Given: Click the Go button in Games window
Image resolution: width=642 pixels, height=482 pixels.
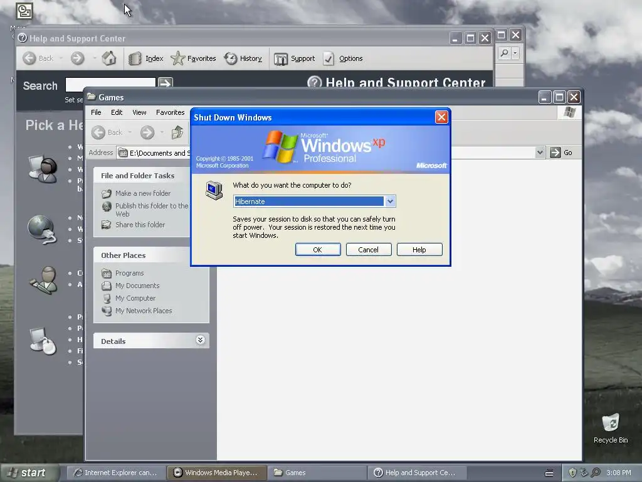Looking at the screenshot, I should coord(561,153).
